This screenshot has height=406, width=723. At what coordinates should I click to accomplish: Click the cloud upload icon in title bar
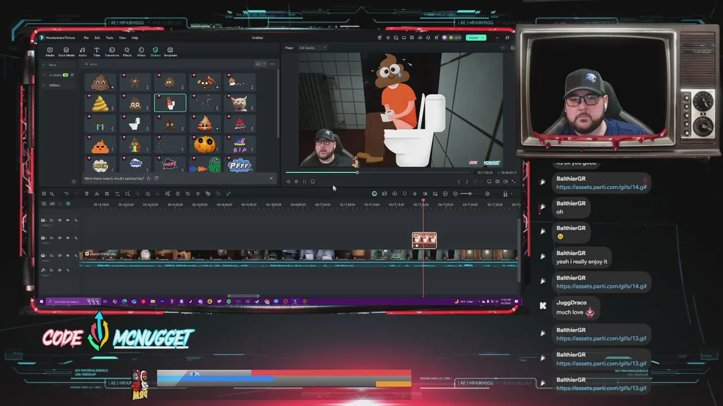point(420,38)
